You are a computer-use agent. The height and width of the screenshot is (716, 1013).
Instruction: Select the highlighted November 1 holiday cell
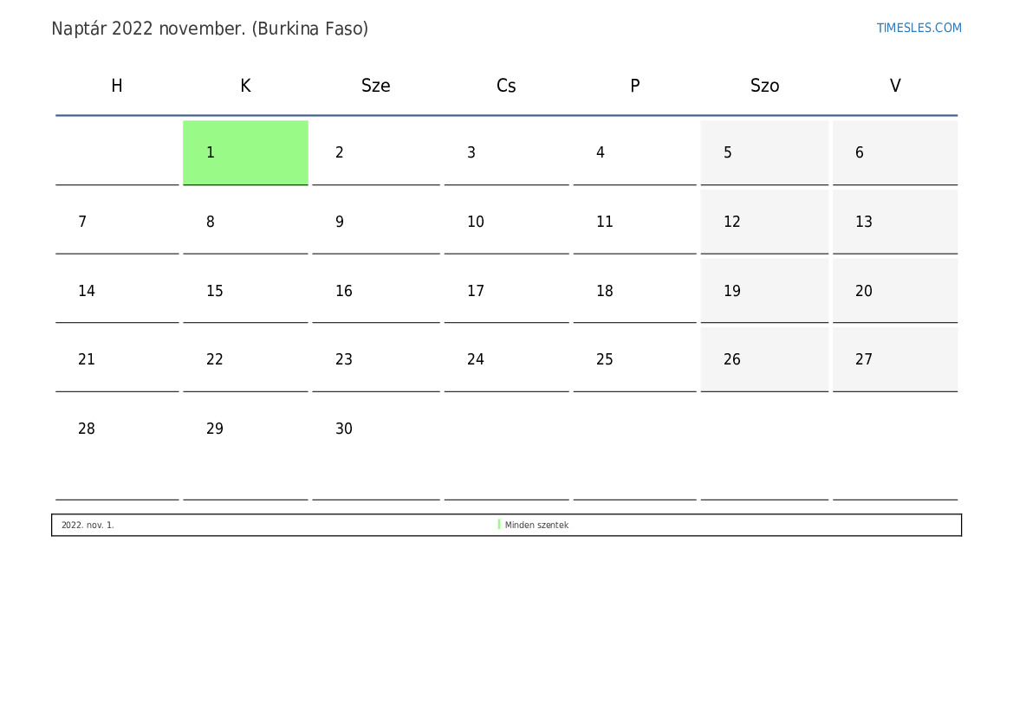click(x=245, y=152)
